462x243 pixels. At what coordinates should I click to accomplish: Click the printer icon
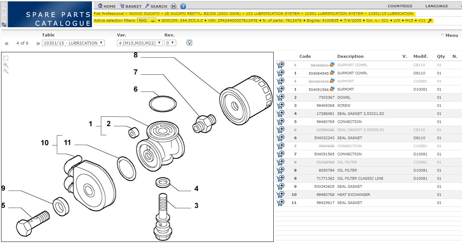click(174, 6)
